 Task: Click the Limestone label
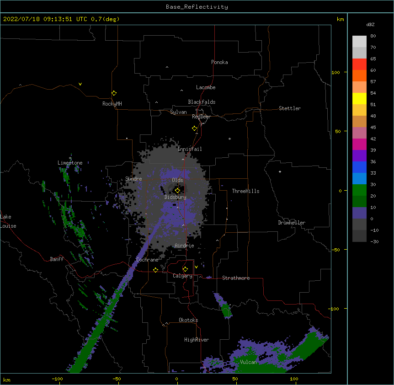[x=70, y=163]
